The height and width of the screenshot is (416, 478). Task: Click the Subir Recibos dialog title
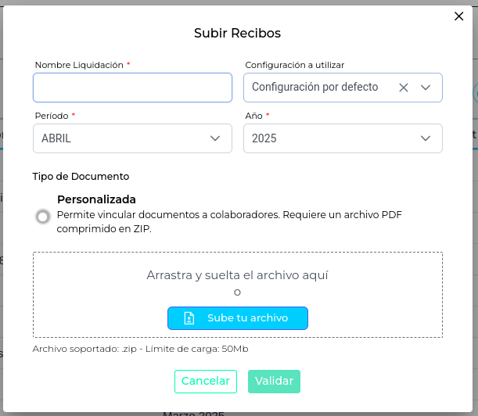click(237, 33)
